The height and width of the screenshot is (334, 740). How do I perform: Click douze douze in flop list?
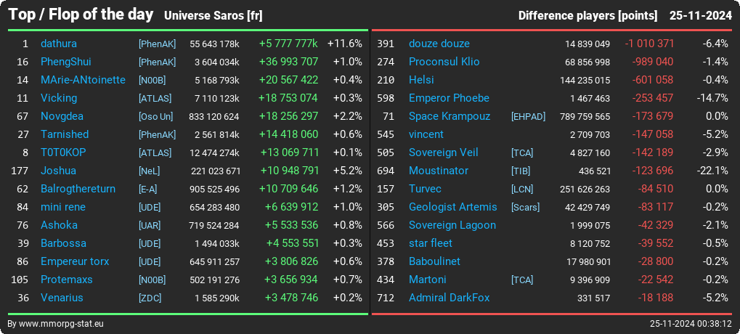pyautogui.click(x=439, y=44)
